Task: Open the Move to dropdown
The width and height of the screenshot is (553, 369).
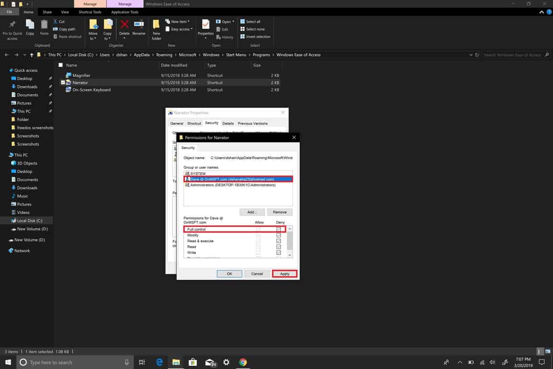Action: [x=93, y=30]
